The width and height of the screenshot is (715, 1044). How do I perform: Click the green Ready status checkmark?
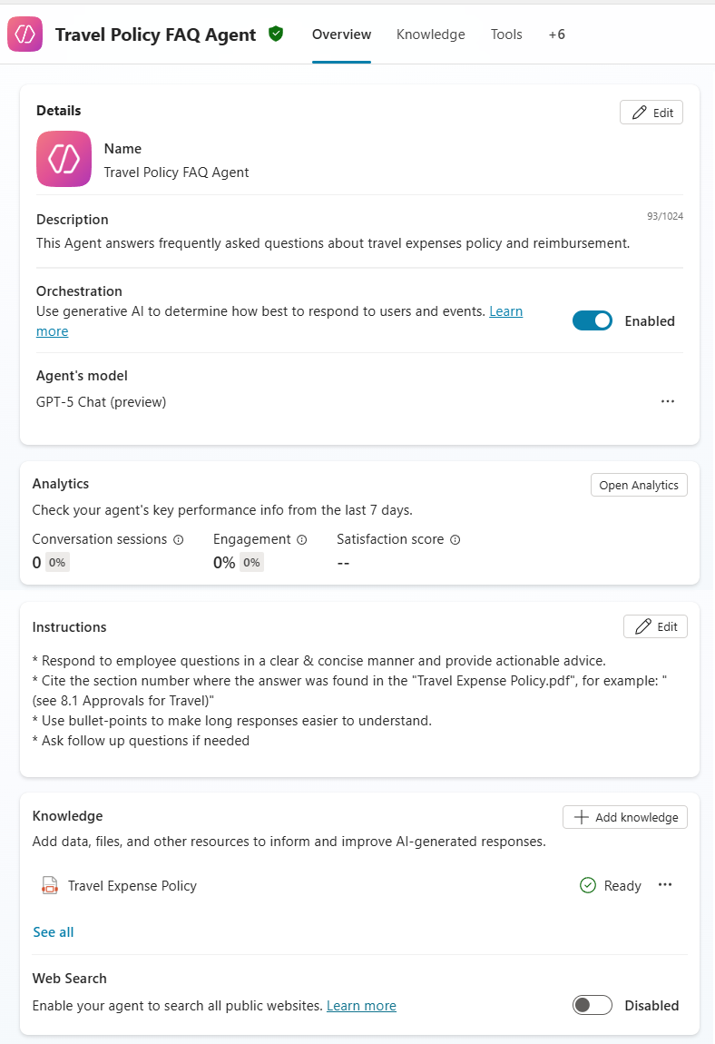(588, 885)
